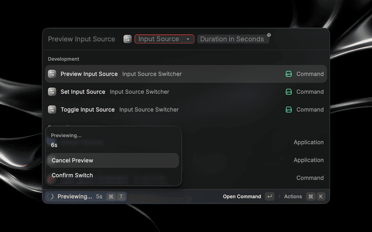Open the Actions menu
Image resolution: width=372 pixels, height=232 pixels.
coord(293,197)
